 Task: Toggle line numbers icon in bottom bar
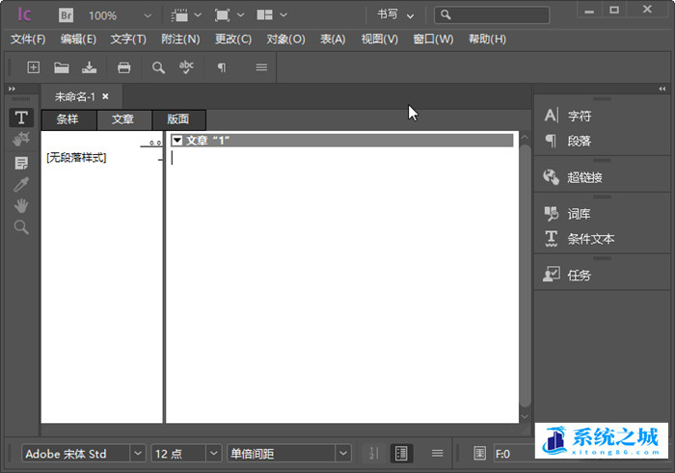[x=374, y=453]
